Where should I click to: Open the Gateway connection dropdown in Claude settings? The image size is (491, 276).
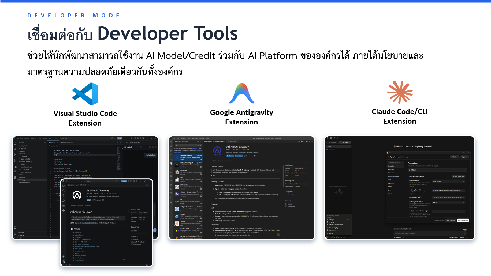pos(437,170)
